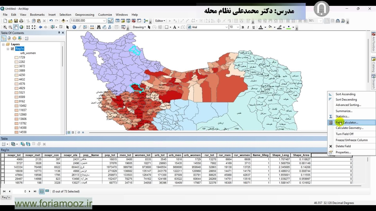Open the Geoprocessing menu
Image resolution: width=376 pixels, height=211 pixels.
pos(84,15)
